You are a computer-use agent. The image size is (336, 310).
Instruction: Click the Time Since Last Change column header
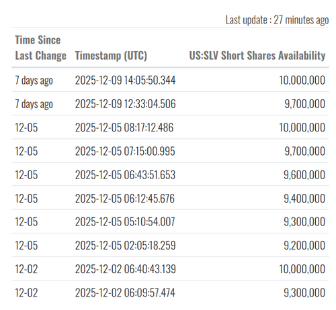40,48
